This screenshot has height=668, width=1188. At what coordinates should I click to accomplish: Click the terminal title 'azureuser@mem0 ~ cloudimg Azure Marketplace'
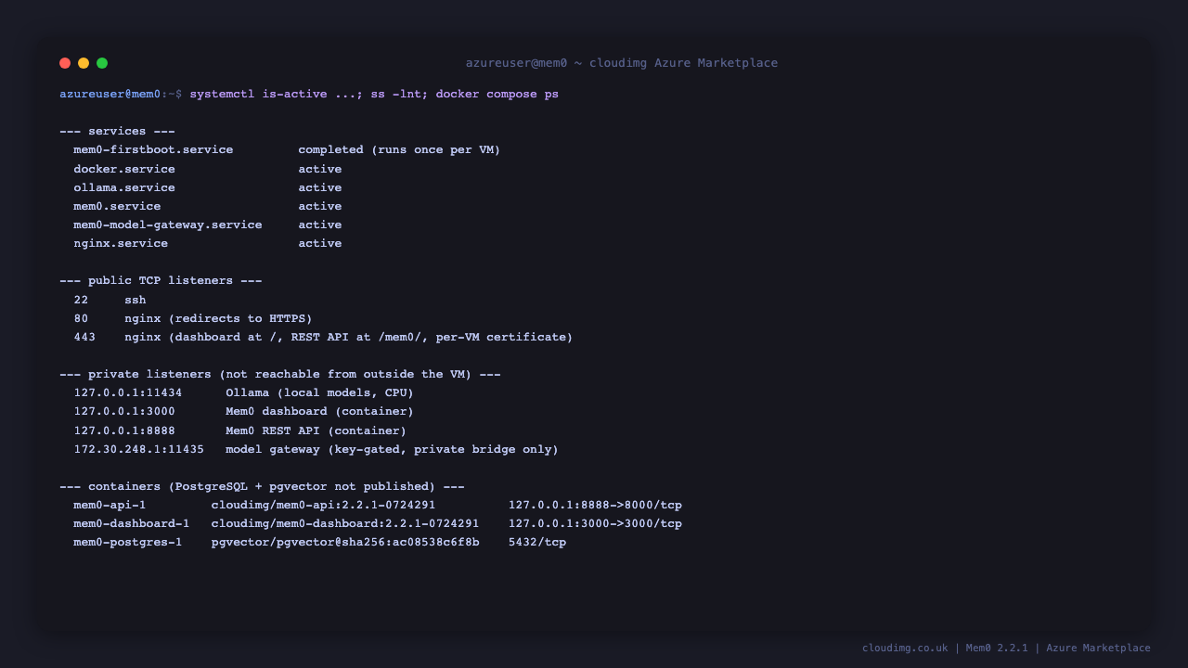(x=622, y=63)
